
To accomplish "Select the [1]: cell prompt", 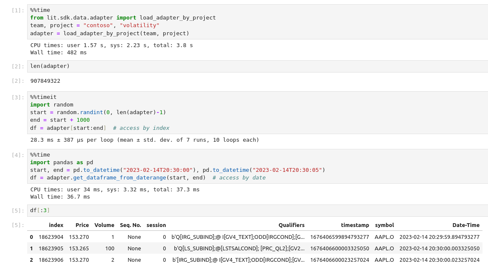I will (x=18, y=11).
